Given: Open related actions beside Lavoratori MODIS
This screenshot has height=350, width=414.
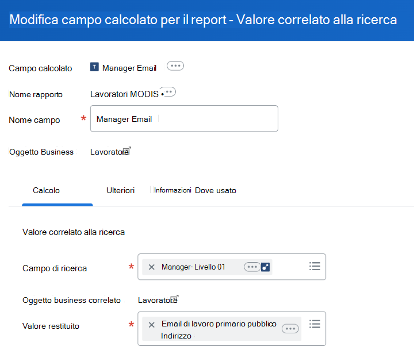Looking at the screenshot, I should (x=168, y=92).
